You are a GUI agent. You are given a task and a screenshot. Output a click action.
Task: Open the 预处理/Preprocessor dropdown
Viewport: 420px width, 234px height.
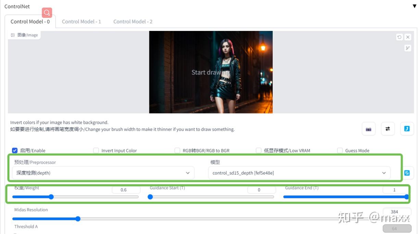103,173
